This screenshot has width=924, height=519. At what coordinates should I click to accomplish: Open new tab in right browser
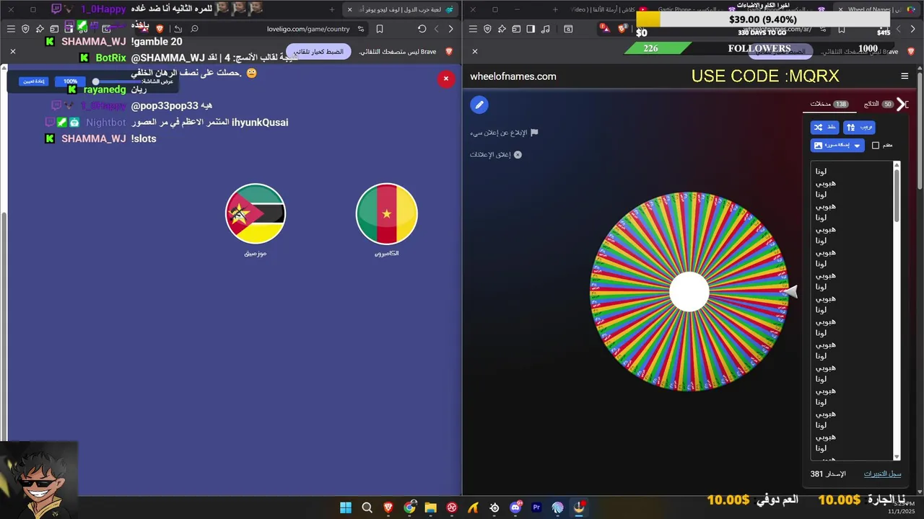tap(555, 9)
